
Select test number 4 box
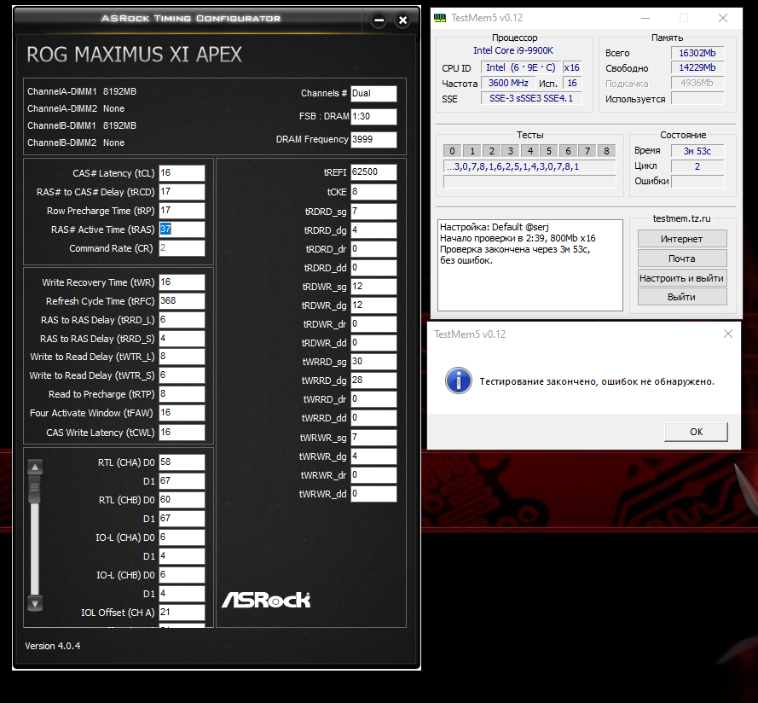tap(529, 151)
